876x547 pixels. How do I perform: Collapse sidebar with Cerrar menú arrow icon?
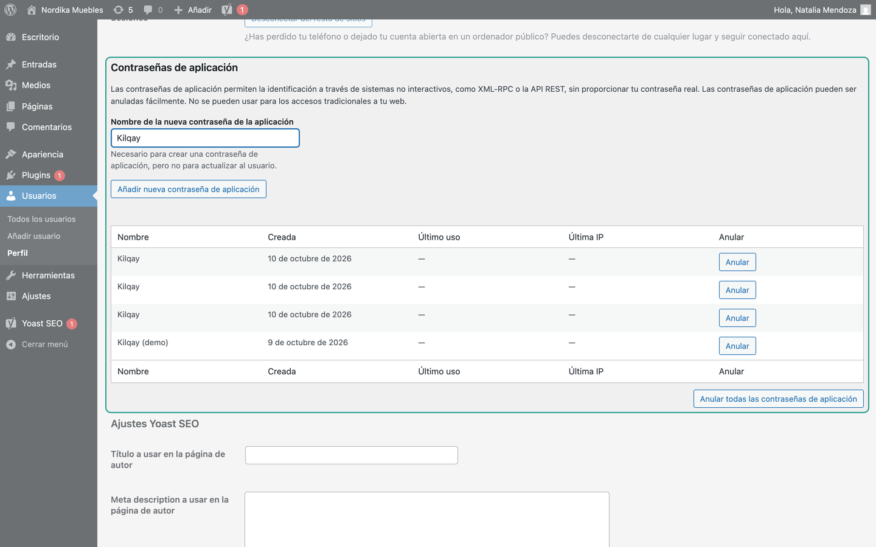(x=11, y=344)
